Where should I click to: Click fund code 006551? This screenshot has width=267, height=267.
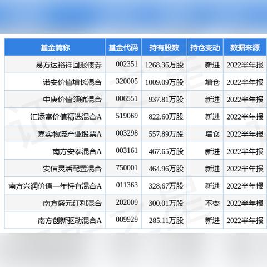click(127, 98)
